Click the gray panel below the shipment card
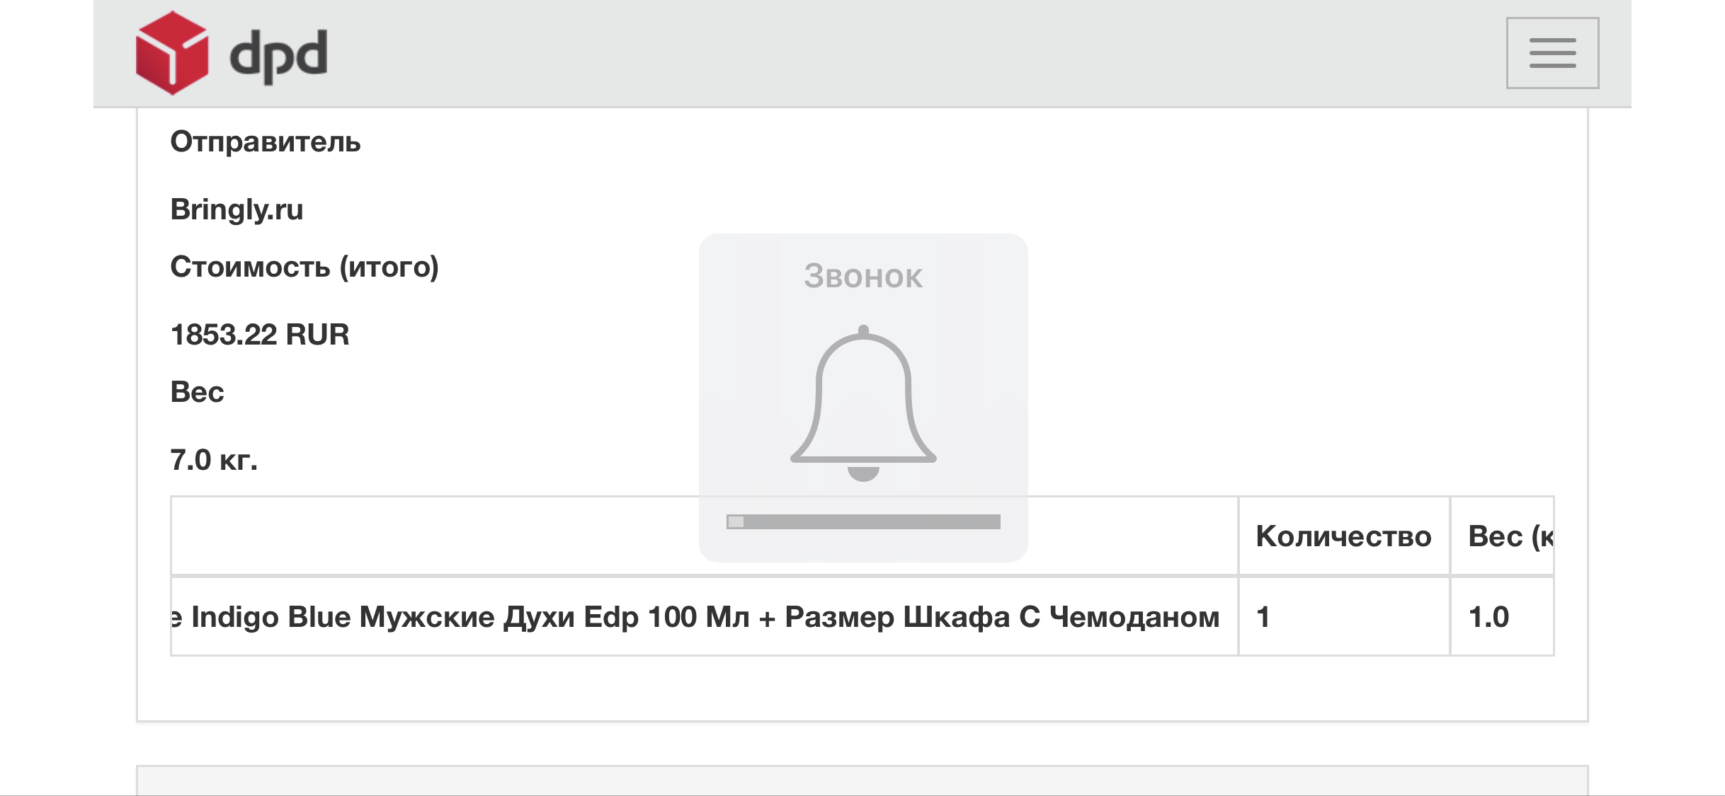Screen dimensions: 1725x796 tap(862, 780)
